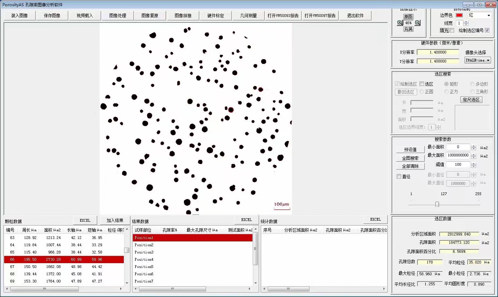This screenshot has width=498, height=297.
Task: Decrease 最大面积 with the down arrow
Action: tap(474, 157)
